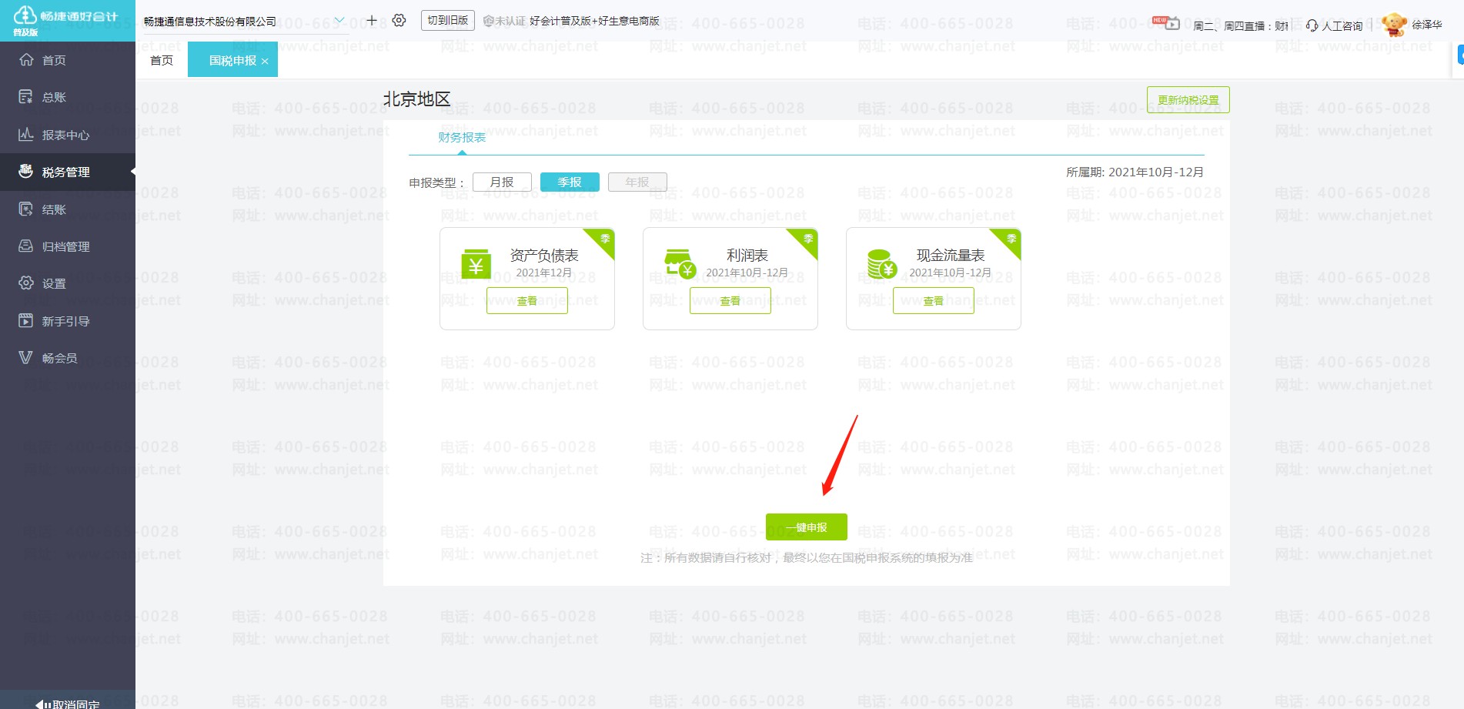Click the 畅会员 membership icon

tap(26, 358)
